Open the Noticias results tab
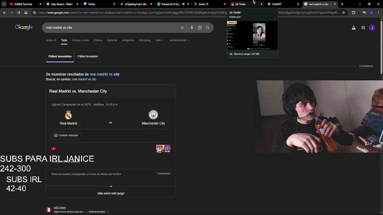The width and height of the screenshot is (383, 215). pos(112,40)
